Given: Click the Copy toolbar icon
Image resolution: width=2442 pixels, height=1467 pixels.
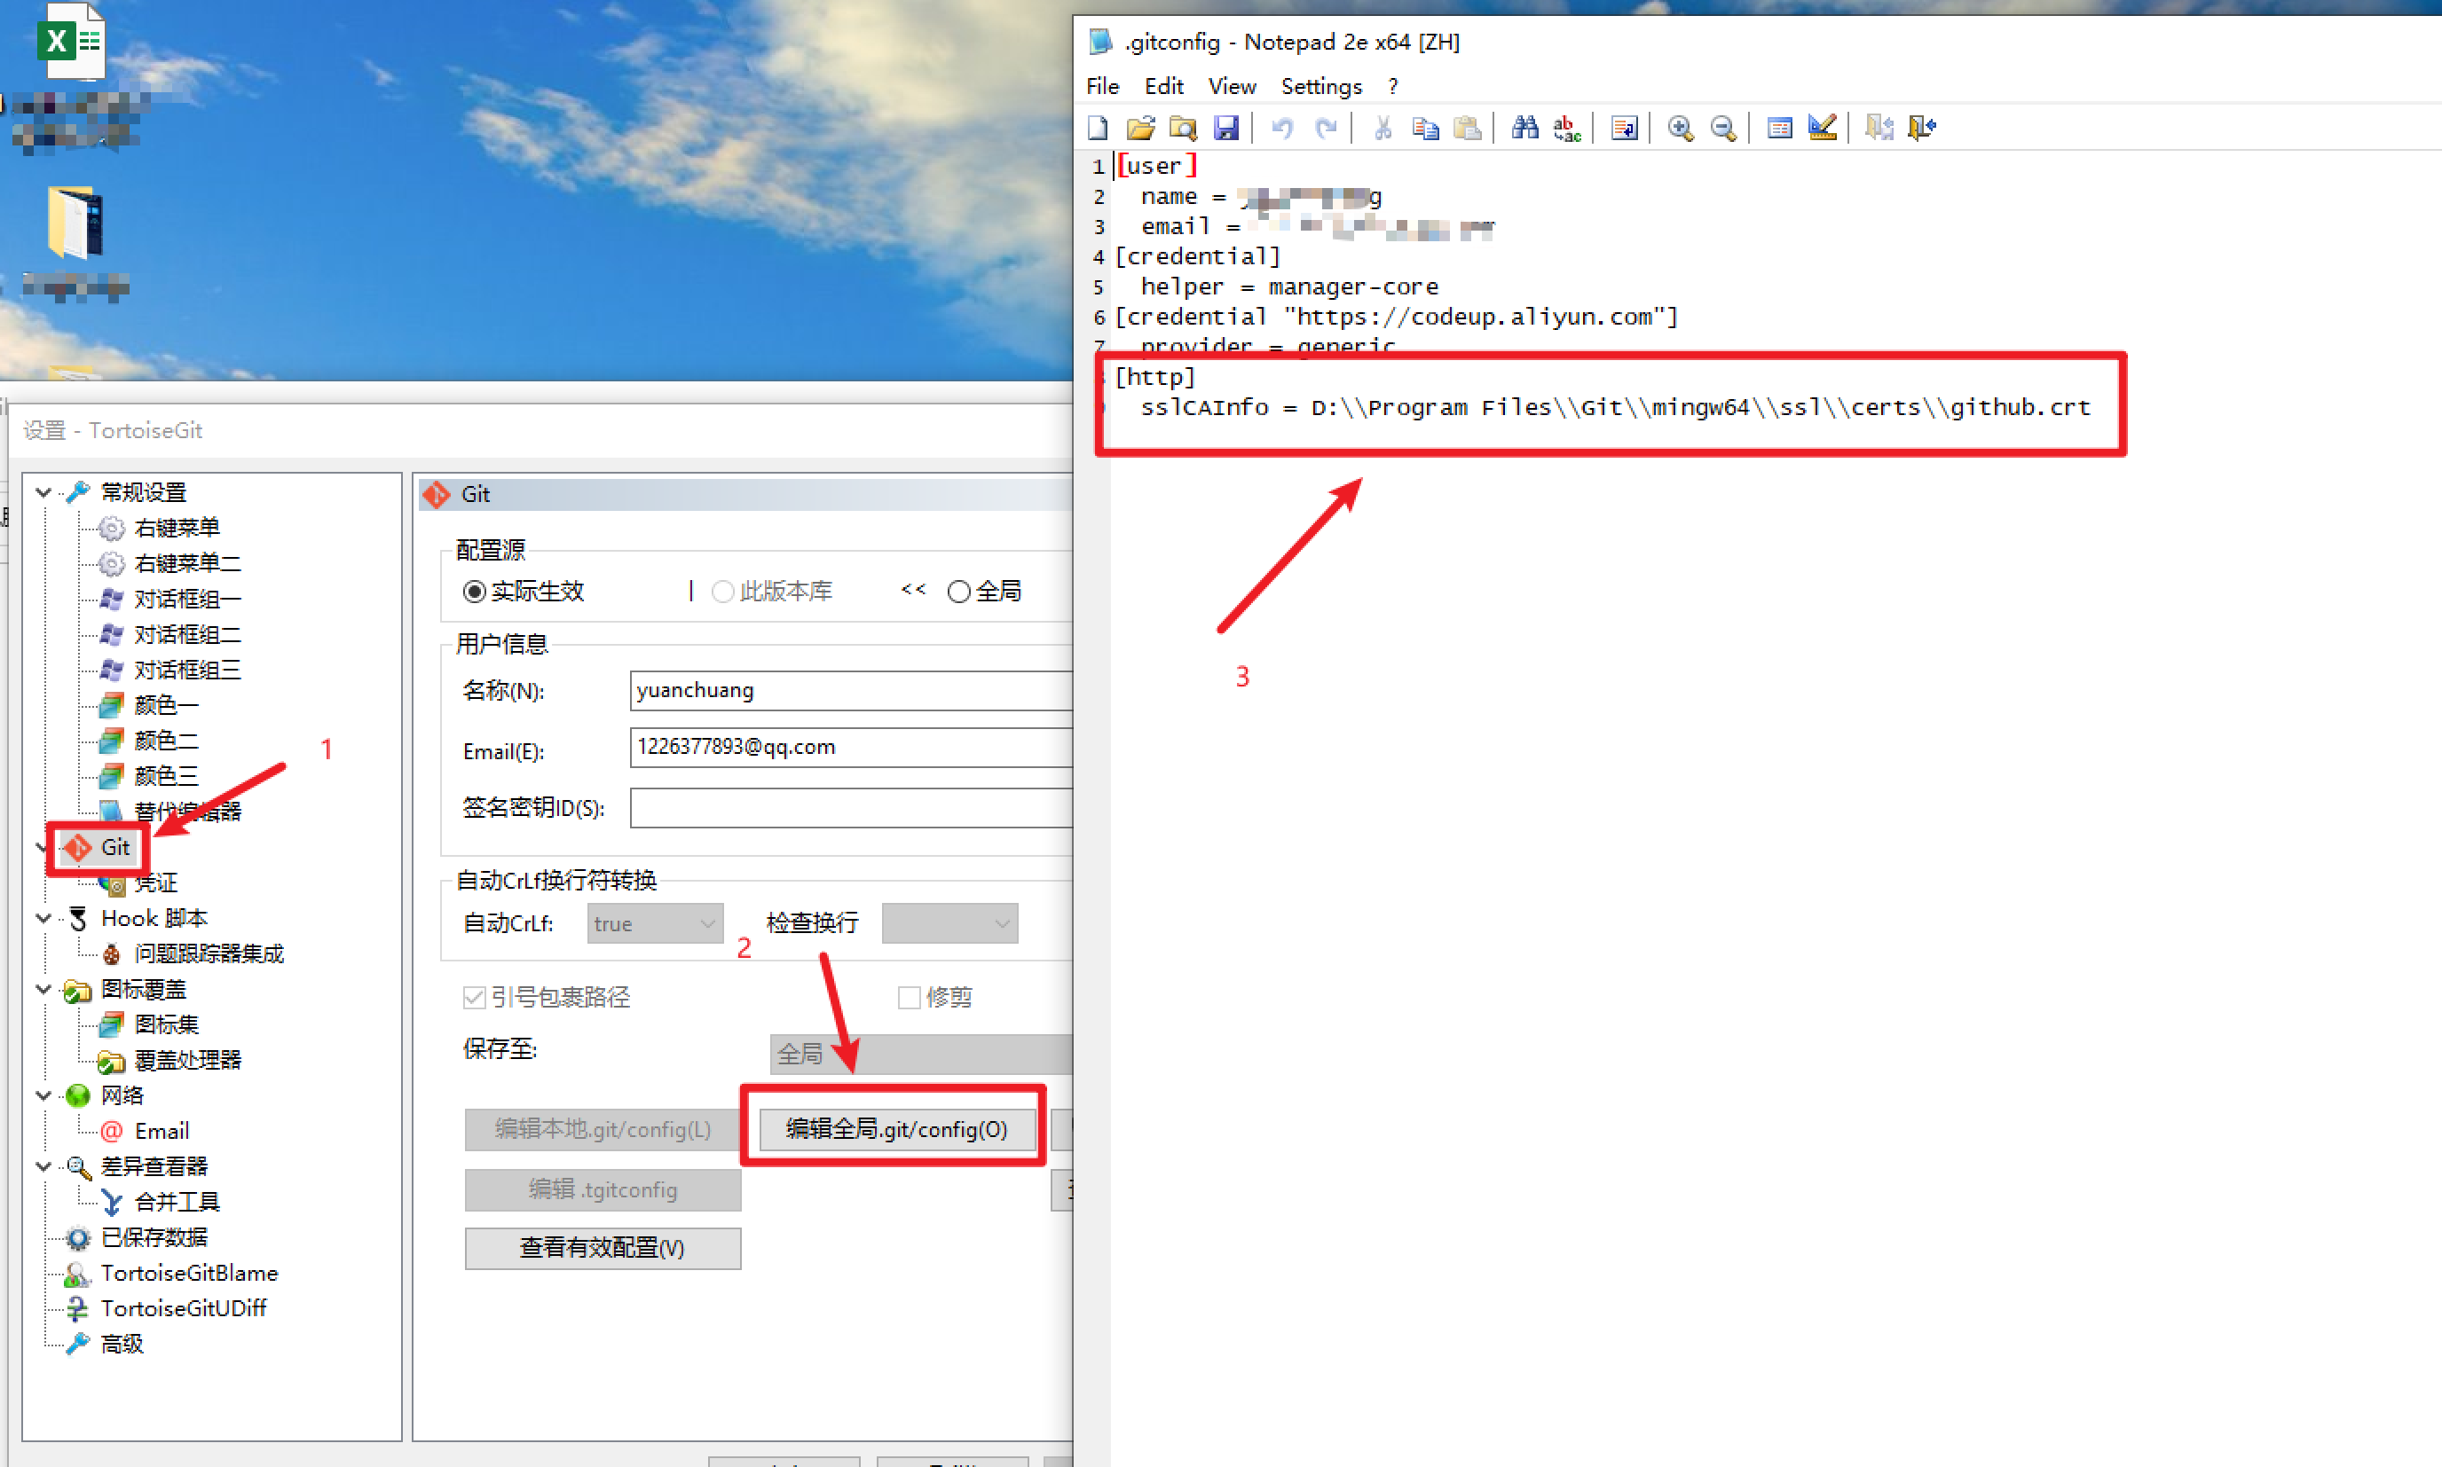Looking at the screenshot, I should 1425,128.
